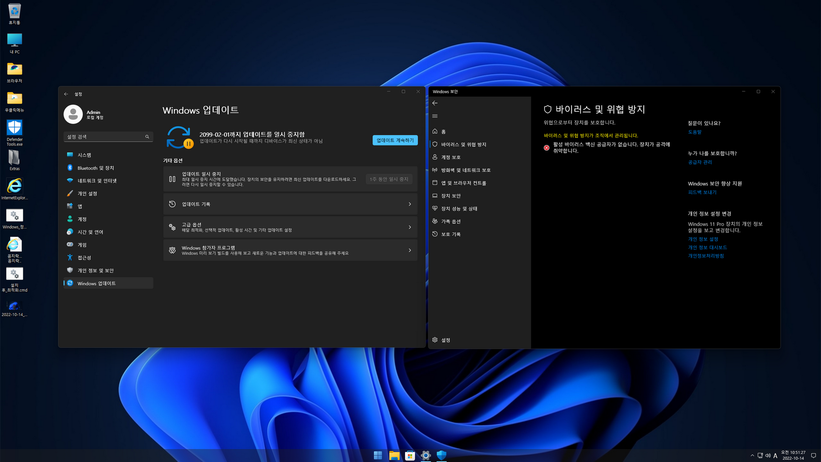Open the 내 PC desktop icon

[14, 43]
